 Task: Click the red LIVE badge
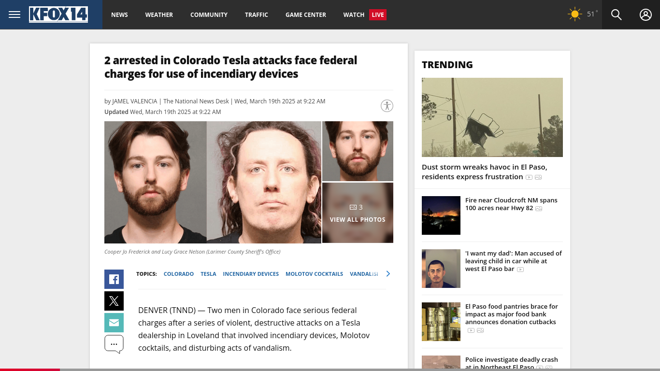[x=378, y=15]
